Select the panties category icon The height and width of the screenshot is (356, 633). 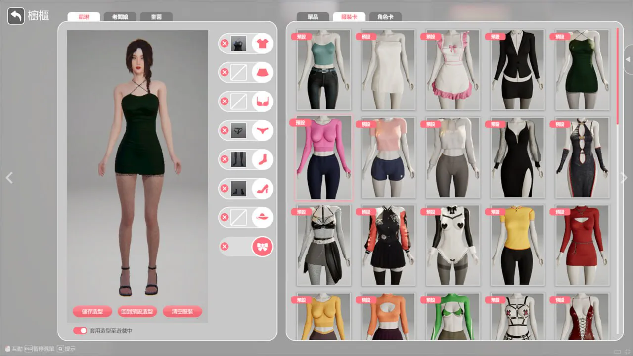click(x=262, y=131)
